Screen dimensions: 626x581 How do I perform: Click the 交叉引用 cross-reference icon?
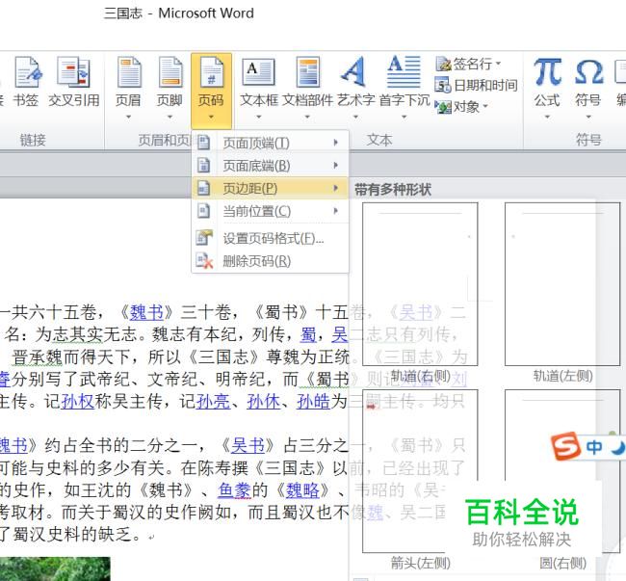(x=74, y=72)
